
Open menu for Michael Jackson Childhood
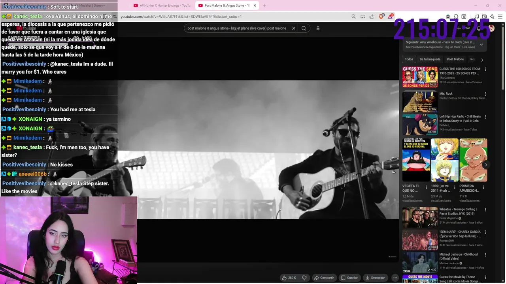click(x=485, y=255)
